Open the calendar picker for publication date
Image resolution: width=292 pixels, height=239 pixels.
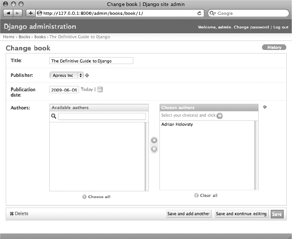click(x=100, y=89)
